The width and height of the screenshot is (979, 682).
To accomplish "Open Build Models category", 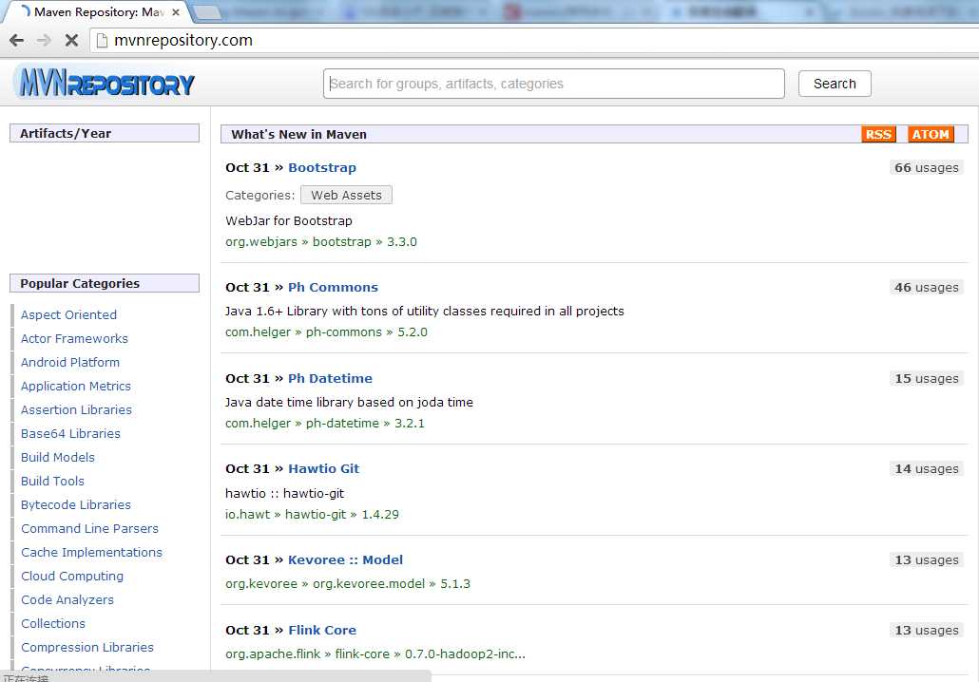I will coord(57,457).
